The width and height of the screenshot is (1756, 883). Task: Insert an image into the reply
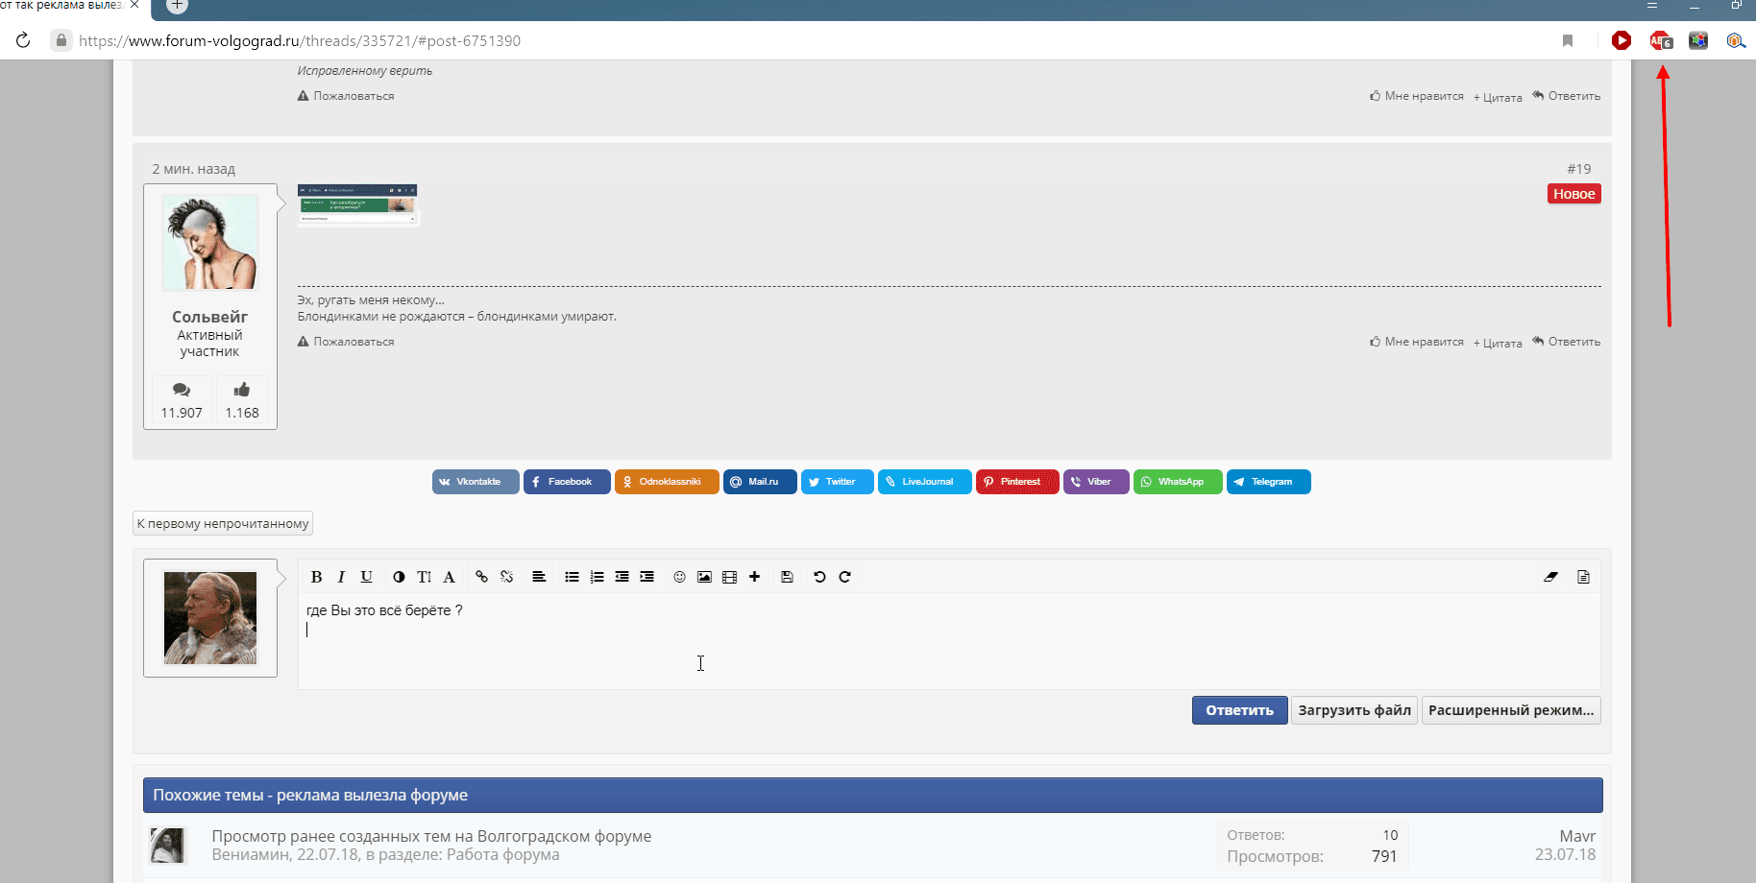[x=704, y=577]
